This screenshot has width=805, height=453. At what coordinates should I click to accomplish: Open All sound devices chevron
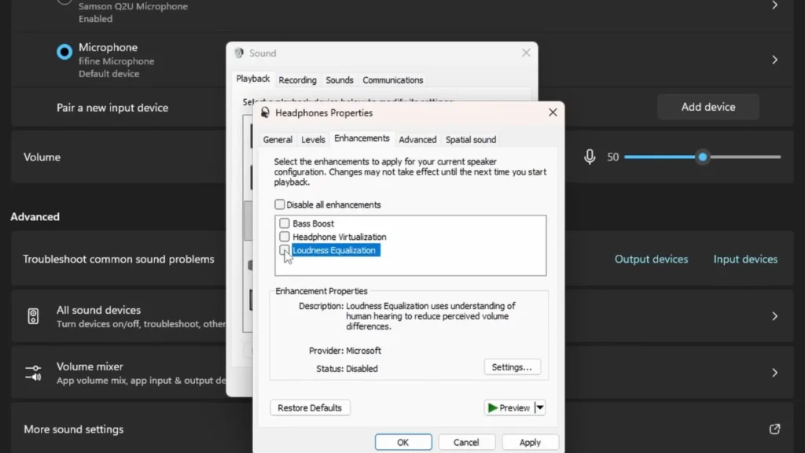(774, 316)
